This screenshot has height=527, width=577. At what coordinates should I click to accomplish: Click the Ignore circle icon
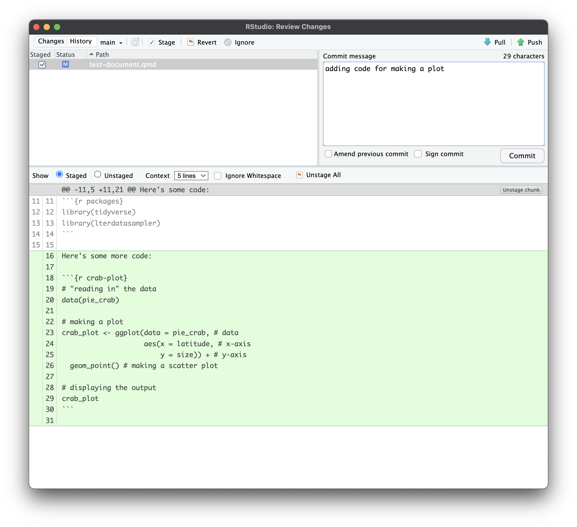tap(228, 42)
